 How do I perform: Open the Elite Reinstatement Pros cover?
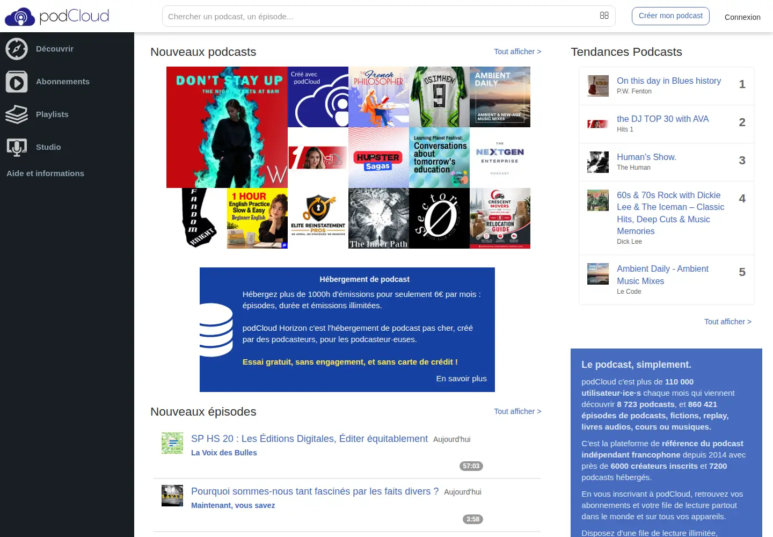coord(318,218)
